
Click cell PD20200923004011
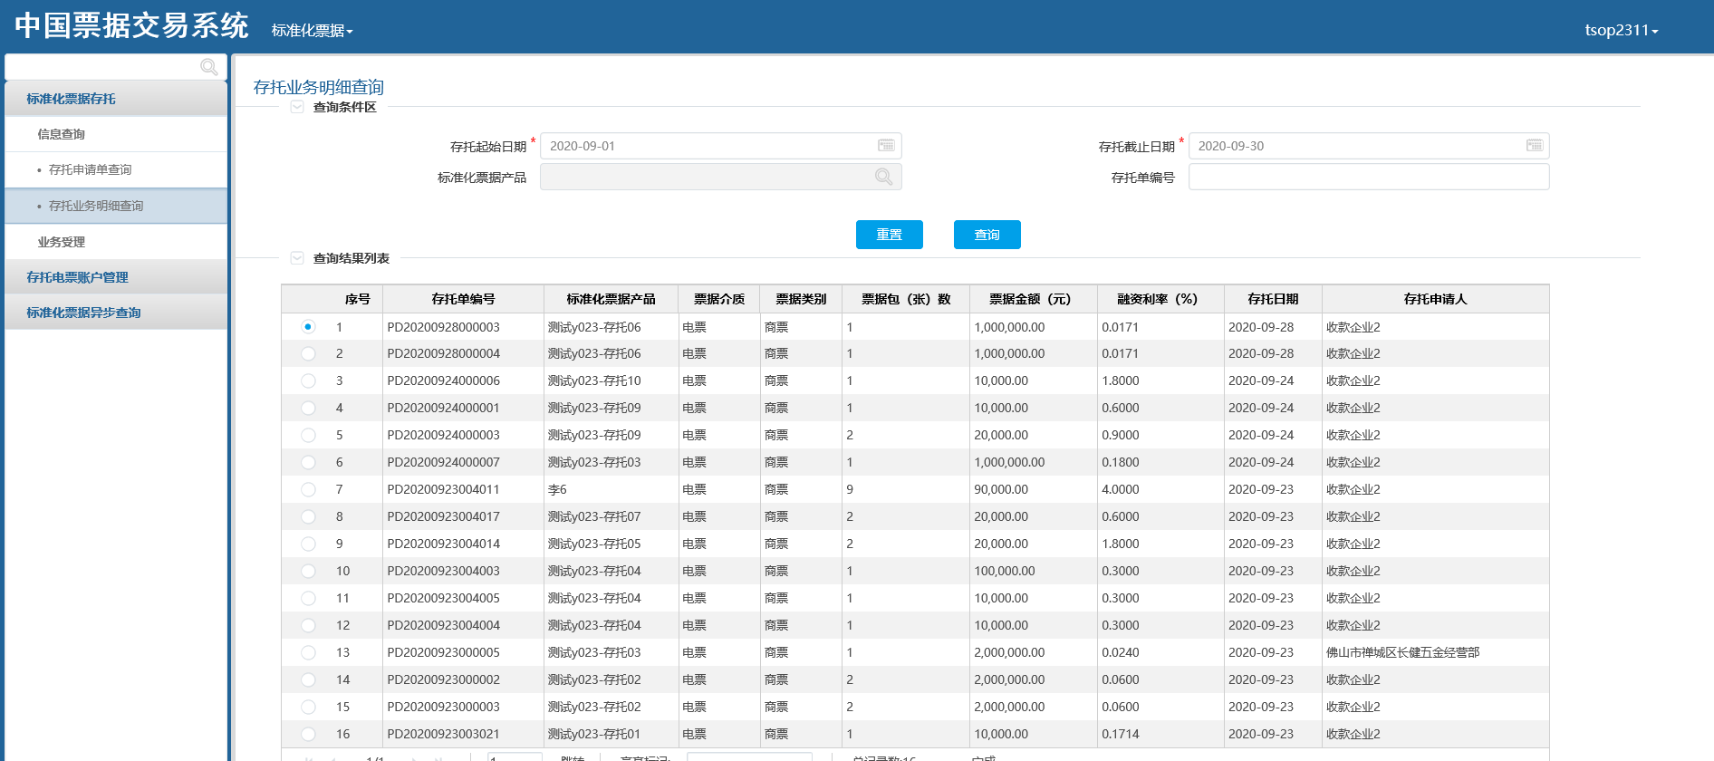point(444,489)
